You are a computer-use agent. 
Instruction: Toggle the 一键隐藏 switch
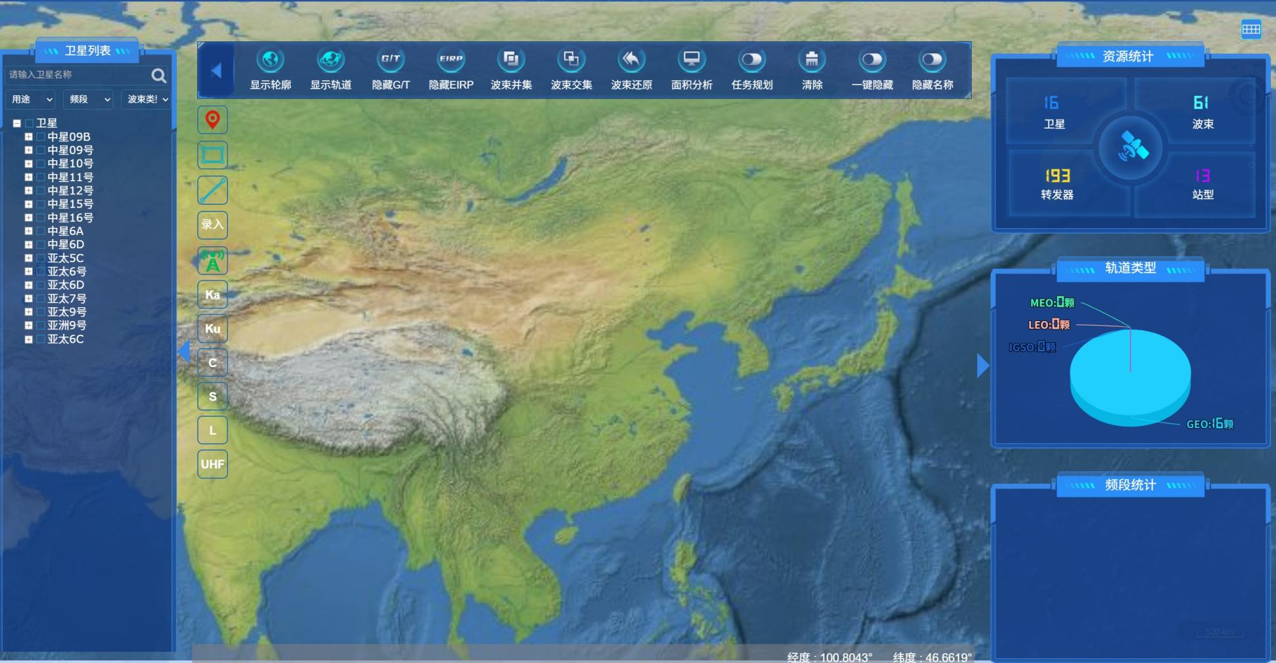(872, 60)
